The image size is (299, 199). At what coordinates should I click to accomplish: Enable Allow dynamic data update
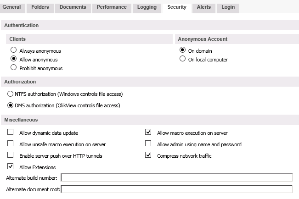(x=11, y=133)
